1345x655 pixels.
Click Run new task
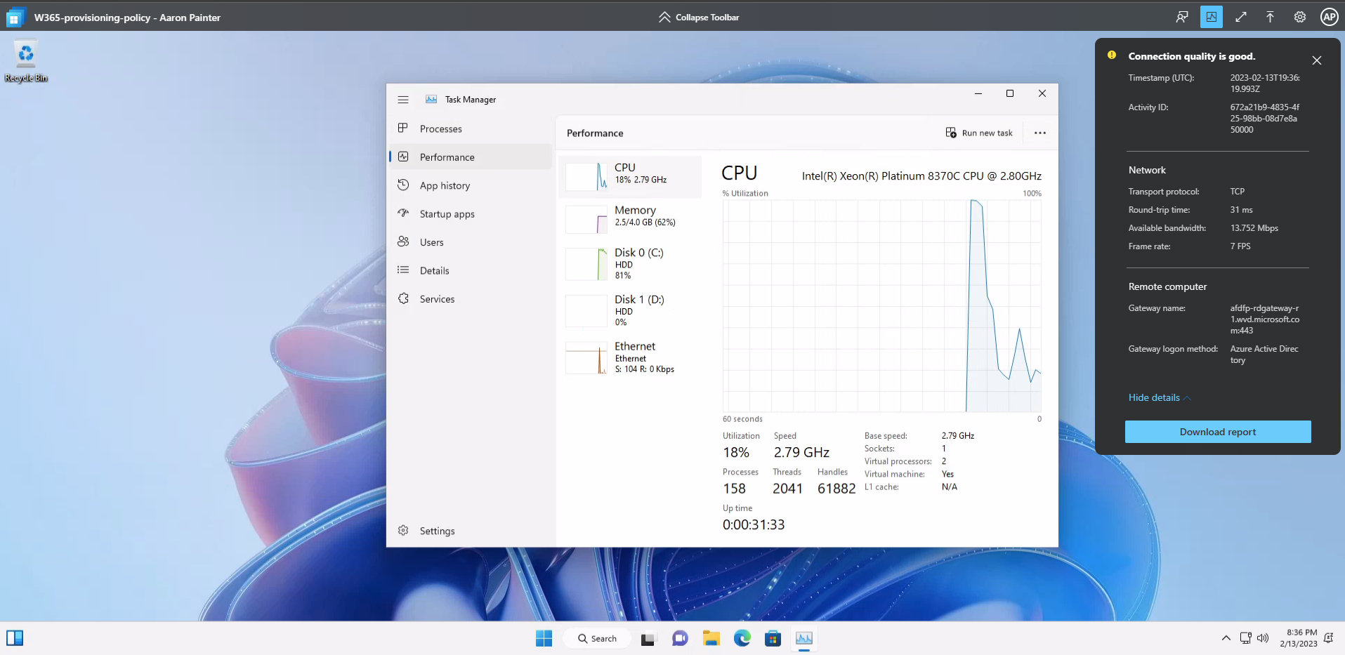click(979, 133)
